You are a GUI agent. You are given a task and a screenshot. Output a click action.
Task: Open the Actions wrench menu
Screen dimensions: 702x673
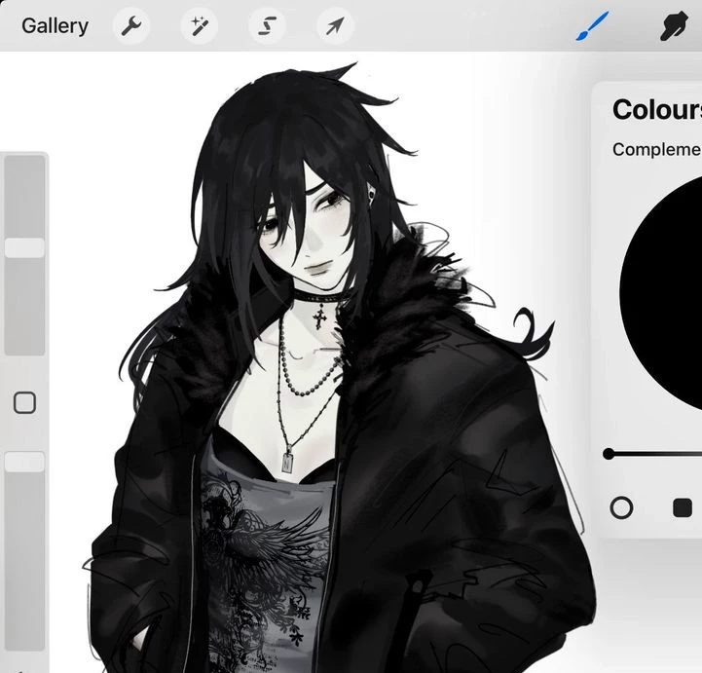[x=131, y=26]
